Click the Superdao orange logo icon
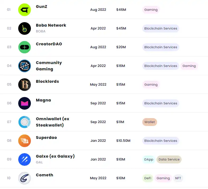Image resolution: width=208 pixels, height=189 pixels. 25,141
